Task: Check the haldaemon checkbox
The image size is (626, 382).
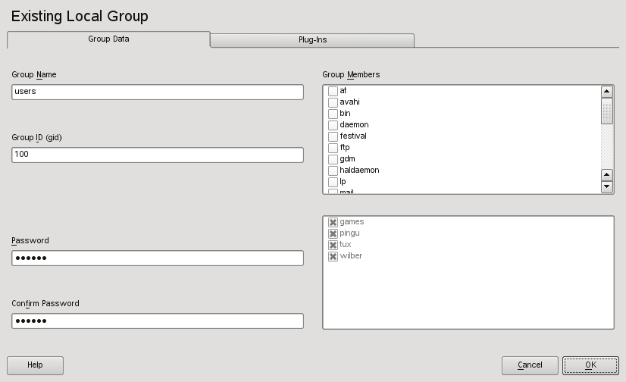Action: 333,171
